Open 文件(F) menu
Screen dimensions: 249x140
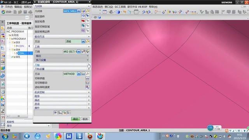[x=9, y=7]
